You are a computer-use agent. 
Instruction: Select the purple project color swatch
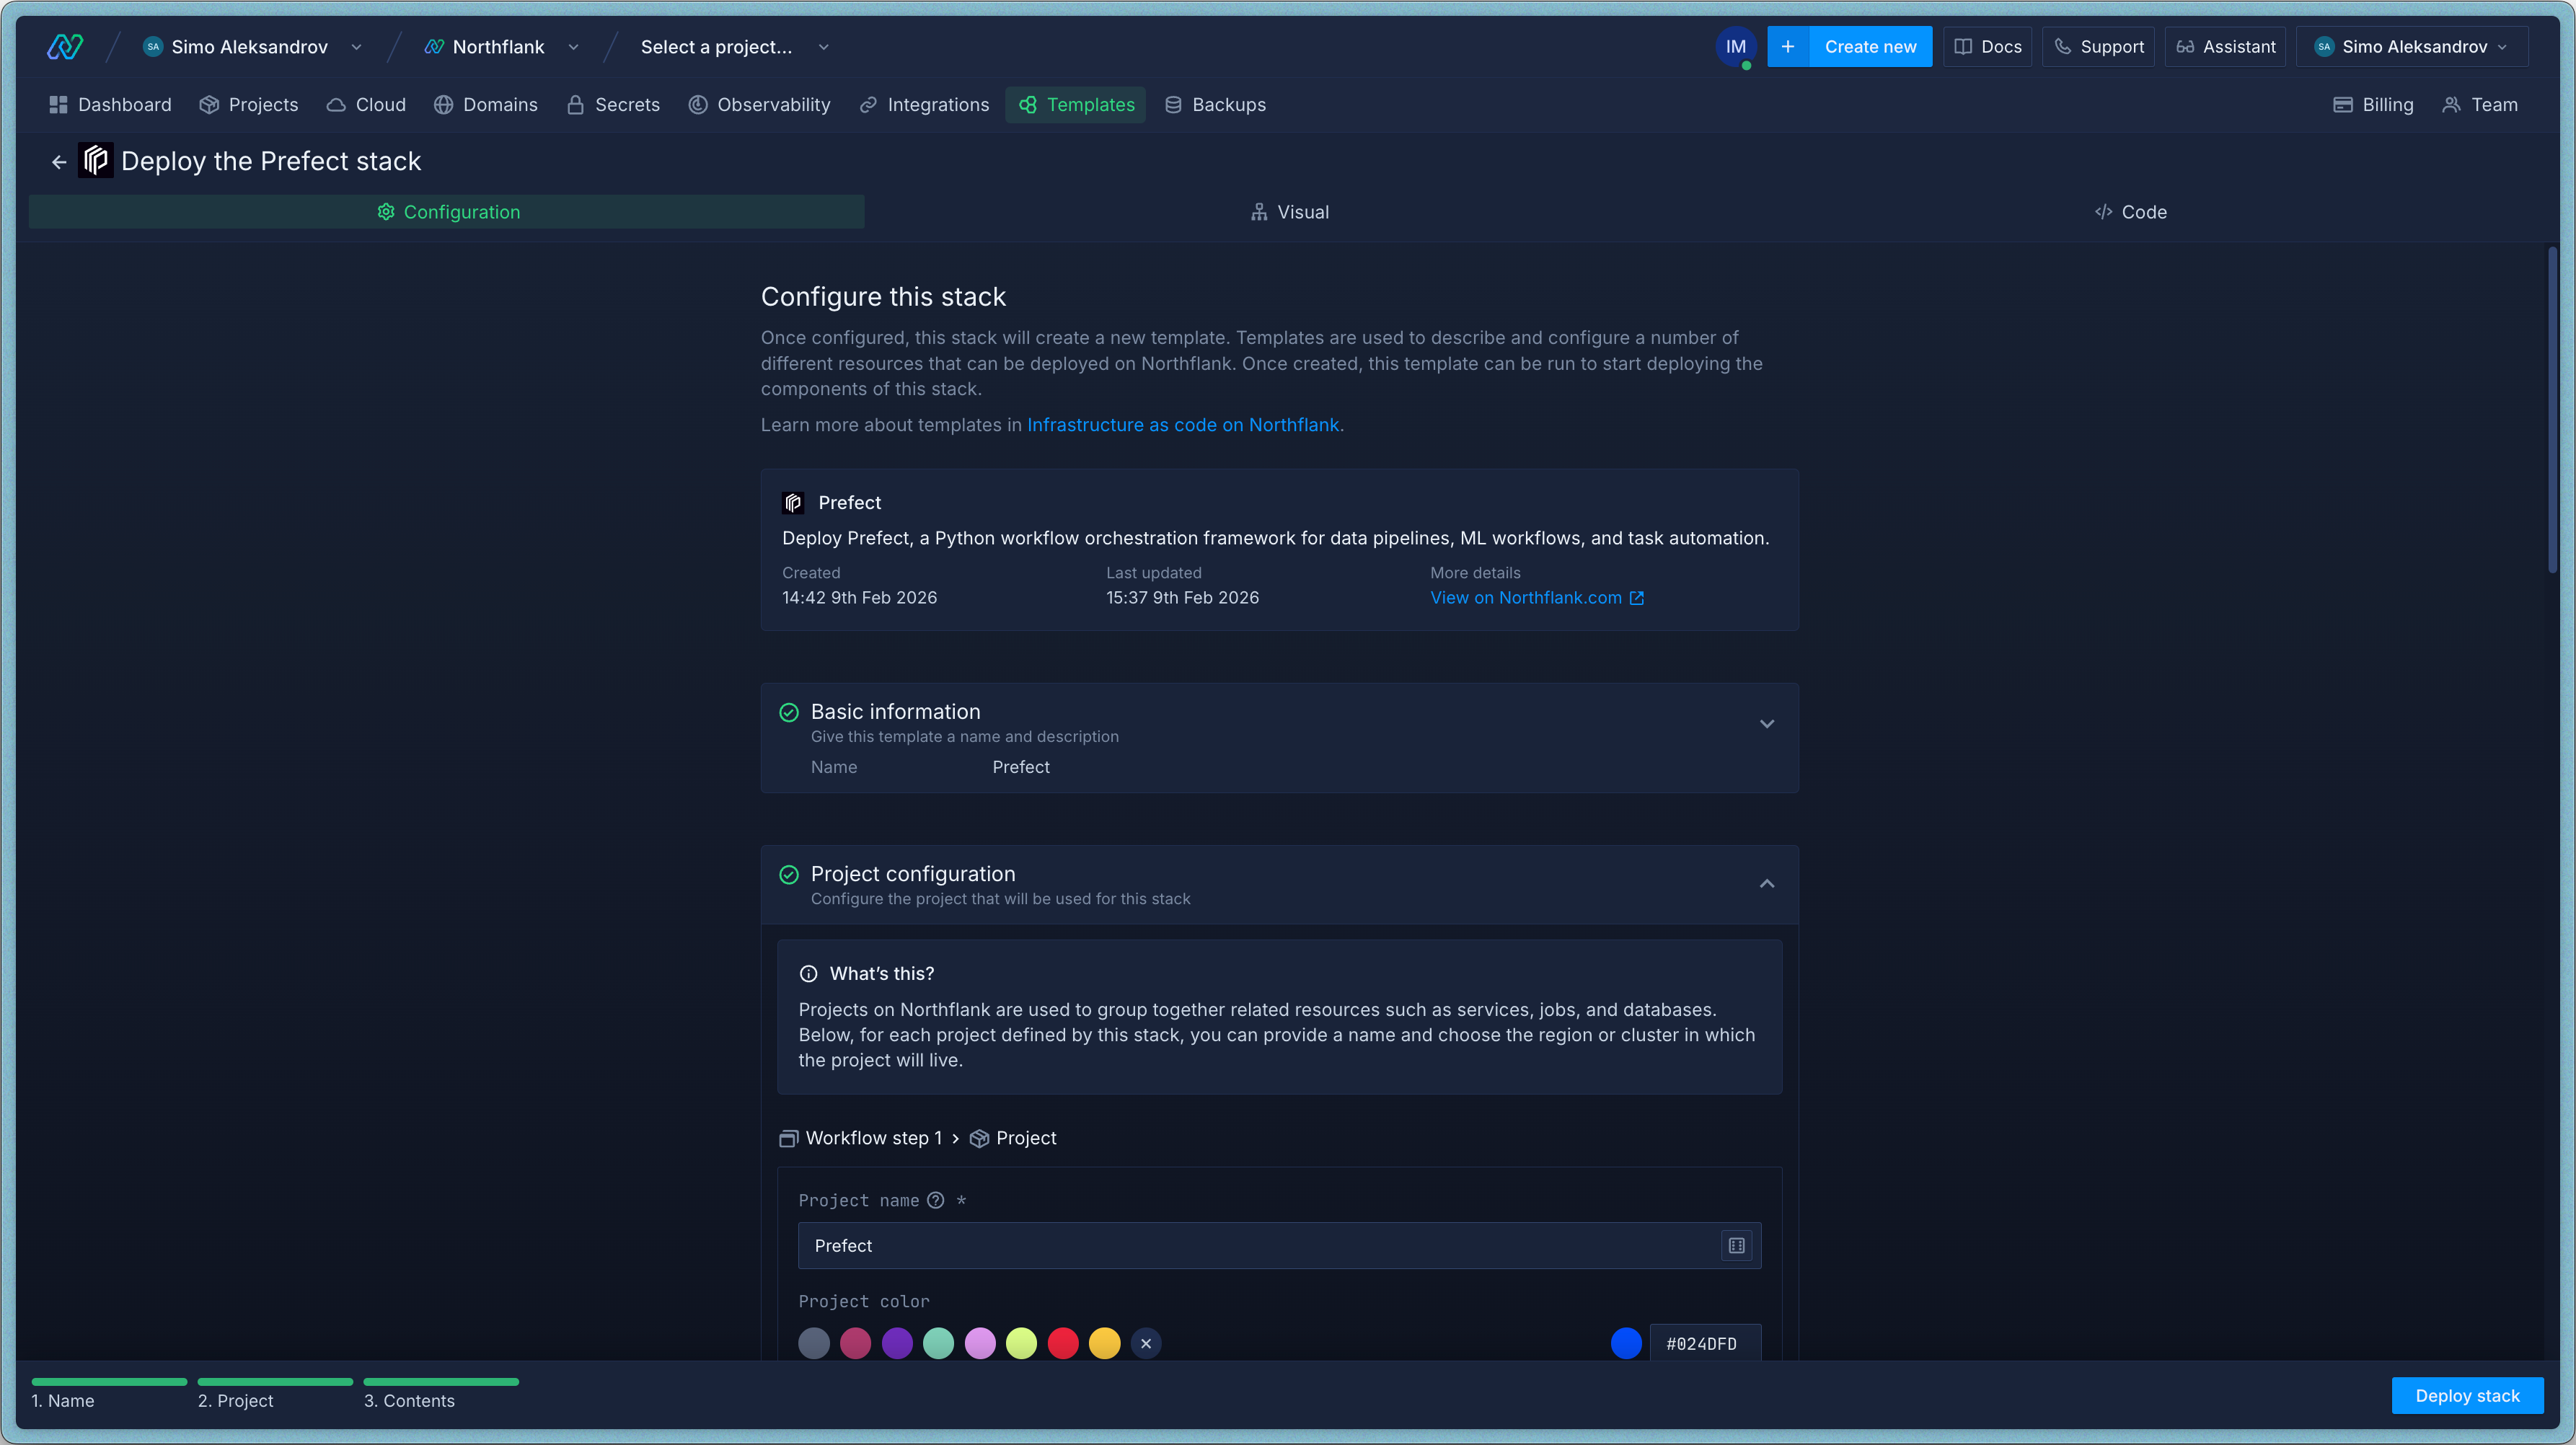(x=897, y=1344)
